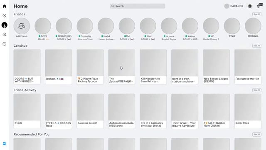
Task: Open Лыжная гонка! game card
Action: [90, 111]
